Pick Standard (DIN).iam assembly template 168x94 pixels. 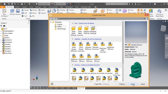pyautogui.click(x=88, y=46)
